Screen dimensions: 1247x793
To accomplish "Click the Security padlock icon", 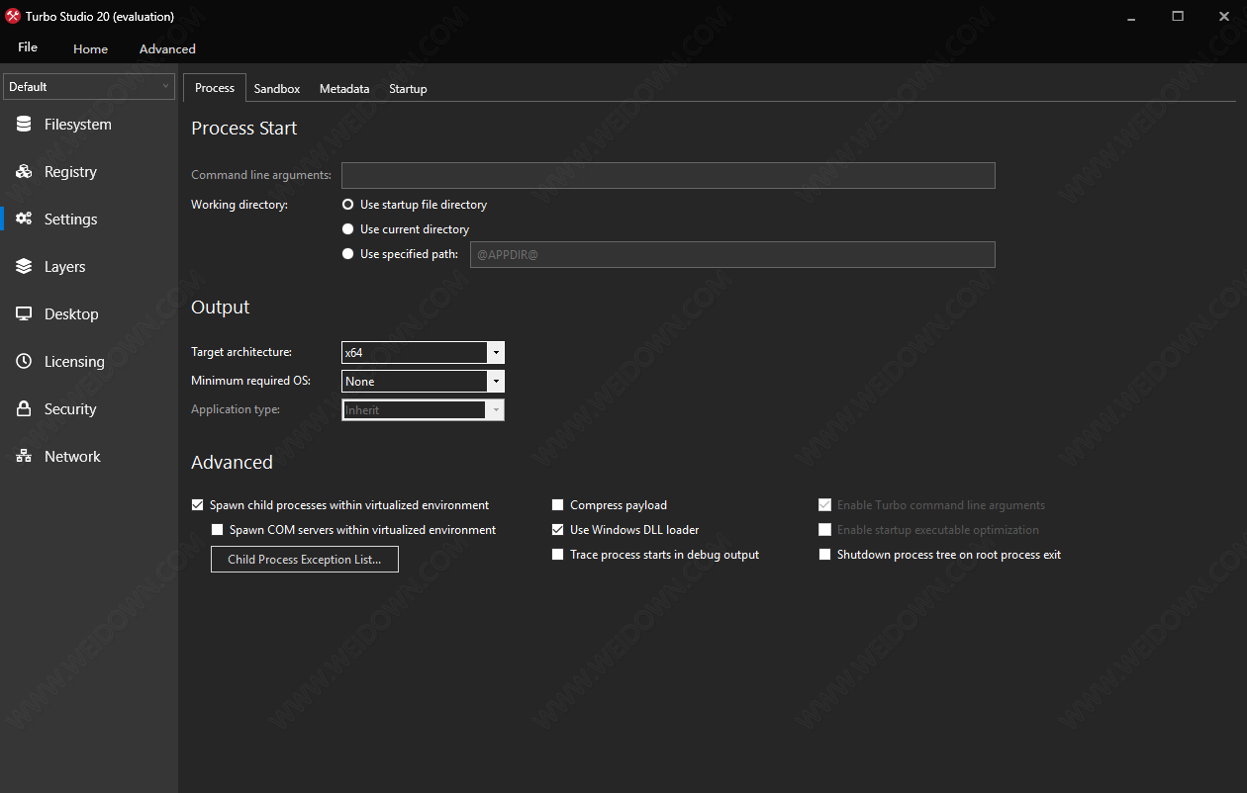I will pos(24,409).
